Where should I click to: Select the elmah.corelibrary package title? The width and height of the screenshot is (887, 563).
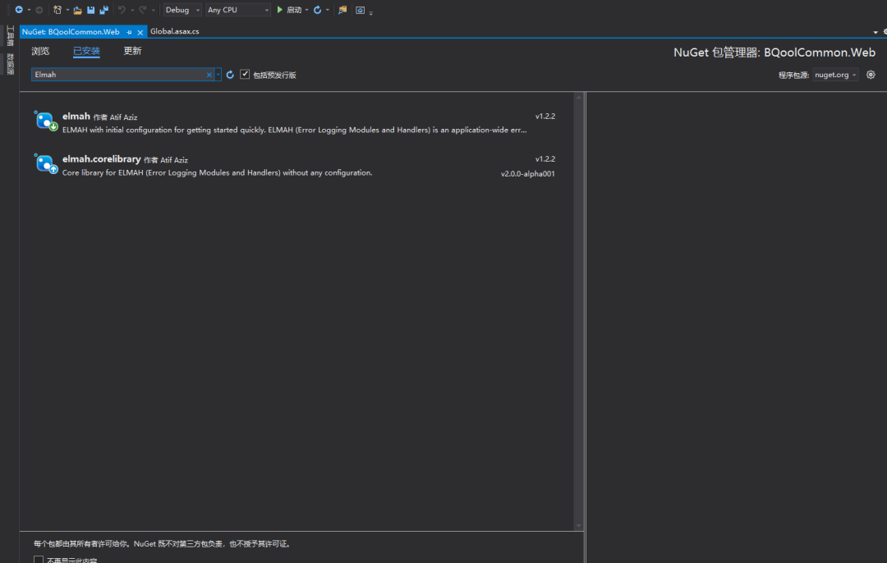(x=101, y=159)
